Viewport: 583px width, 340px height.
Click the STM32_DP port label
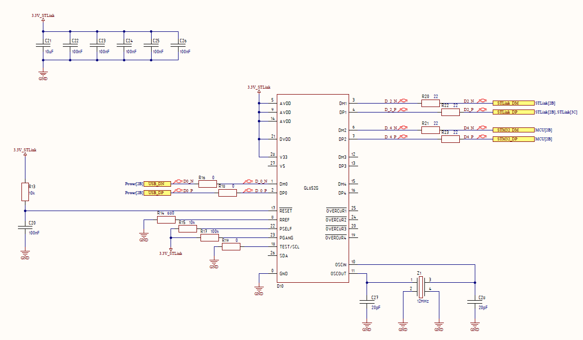(x=514, y=139)
